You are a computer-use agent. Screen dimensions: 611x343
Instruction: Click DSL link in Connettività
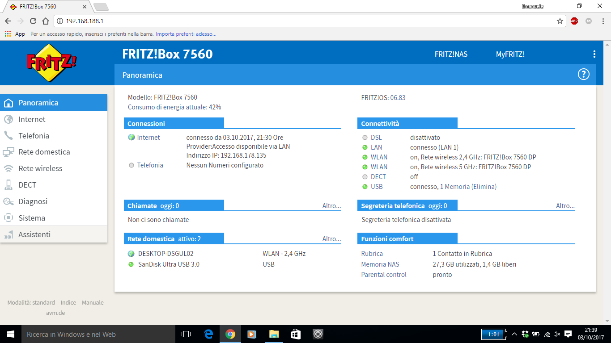377,138
